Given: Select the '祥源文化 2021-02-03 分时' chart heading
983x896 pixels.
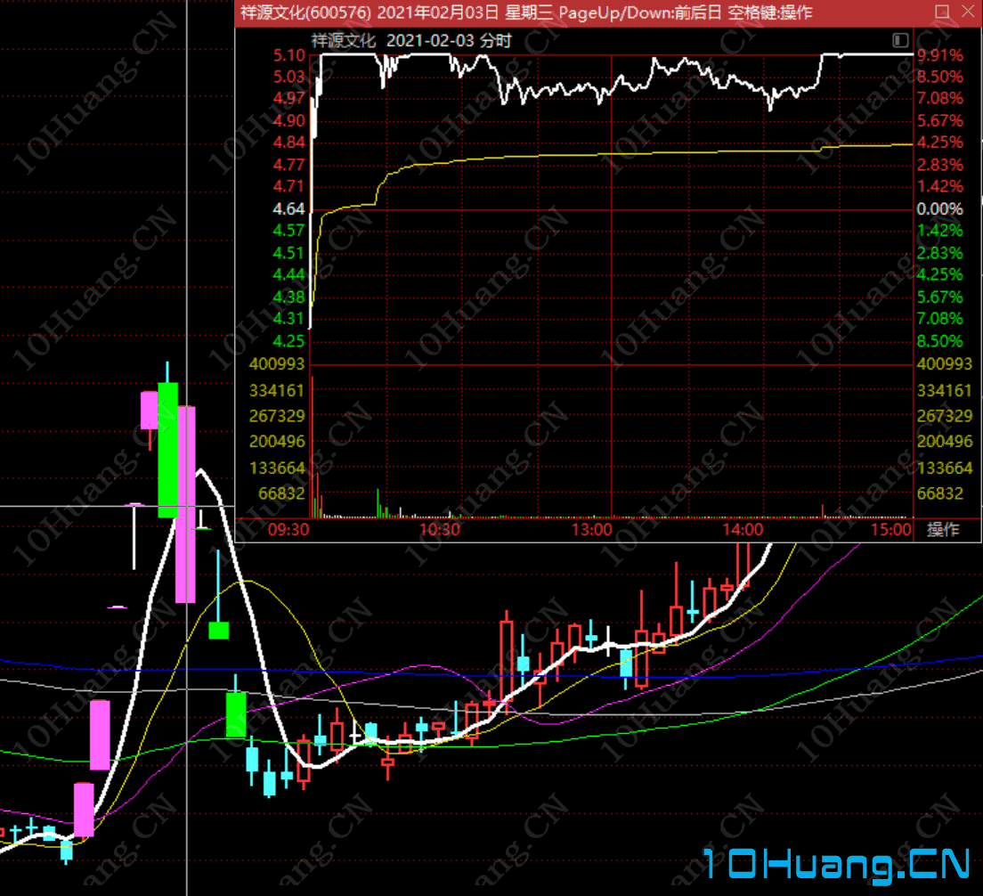Looking at the screenshot, I should coord(412,41).
